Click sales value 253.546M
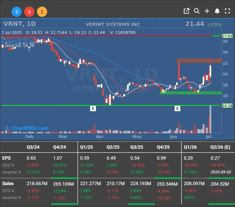The height and width of the screenshot is (207, 235). click(x=167, y=184)
